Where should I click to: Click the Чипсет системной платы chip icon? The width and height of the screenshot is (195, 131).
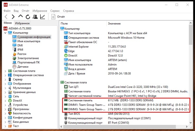(x=66, y=96)
